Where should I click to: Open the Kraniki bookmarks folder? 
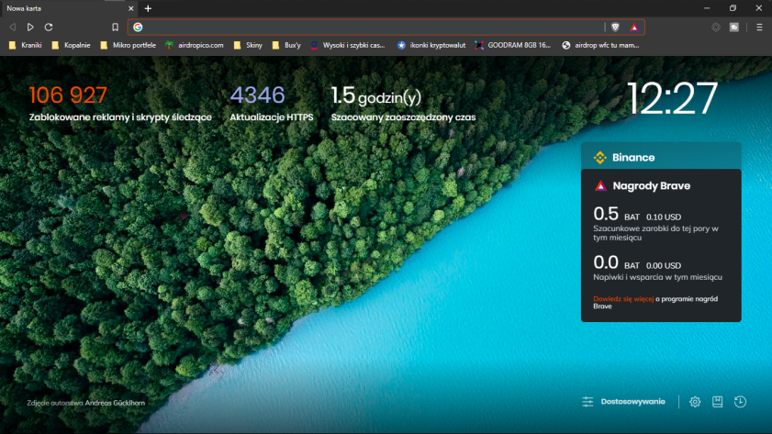tap(25, 45)
